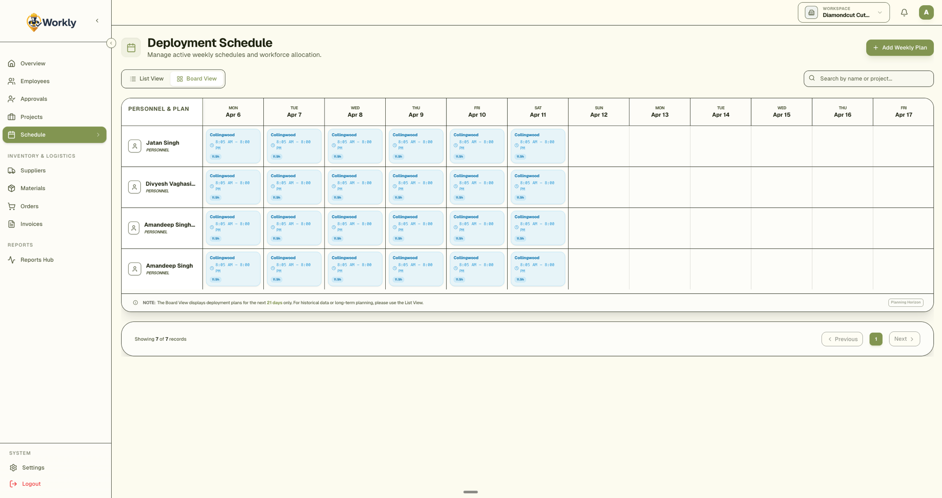
Task: Click the Next pagination button
Action: (904, 339)
